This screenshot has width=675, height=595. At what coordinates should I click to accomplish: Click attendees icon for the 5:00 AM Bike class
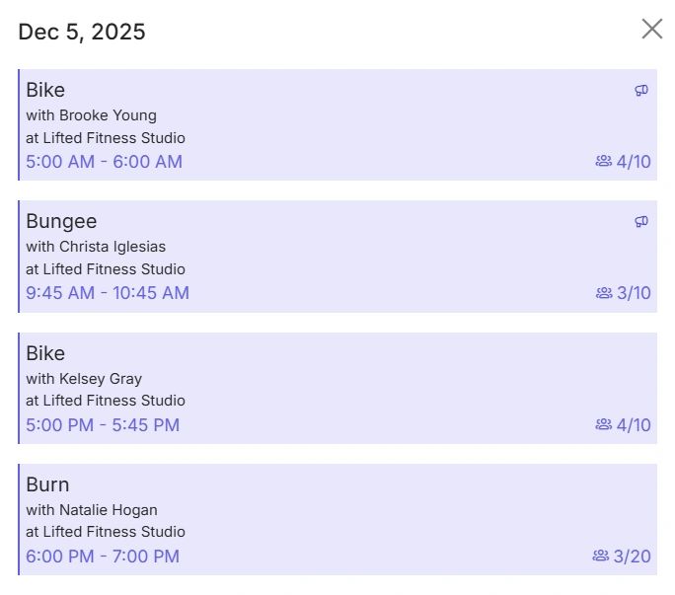coord(604,161)
